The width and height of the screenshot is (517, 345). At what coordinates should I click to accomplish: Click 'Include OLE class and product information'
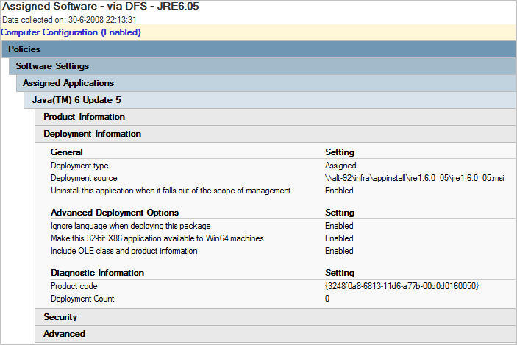click(124, 251)
